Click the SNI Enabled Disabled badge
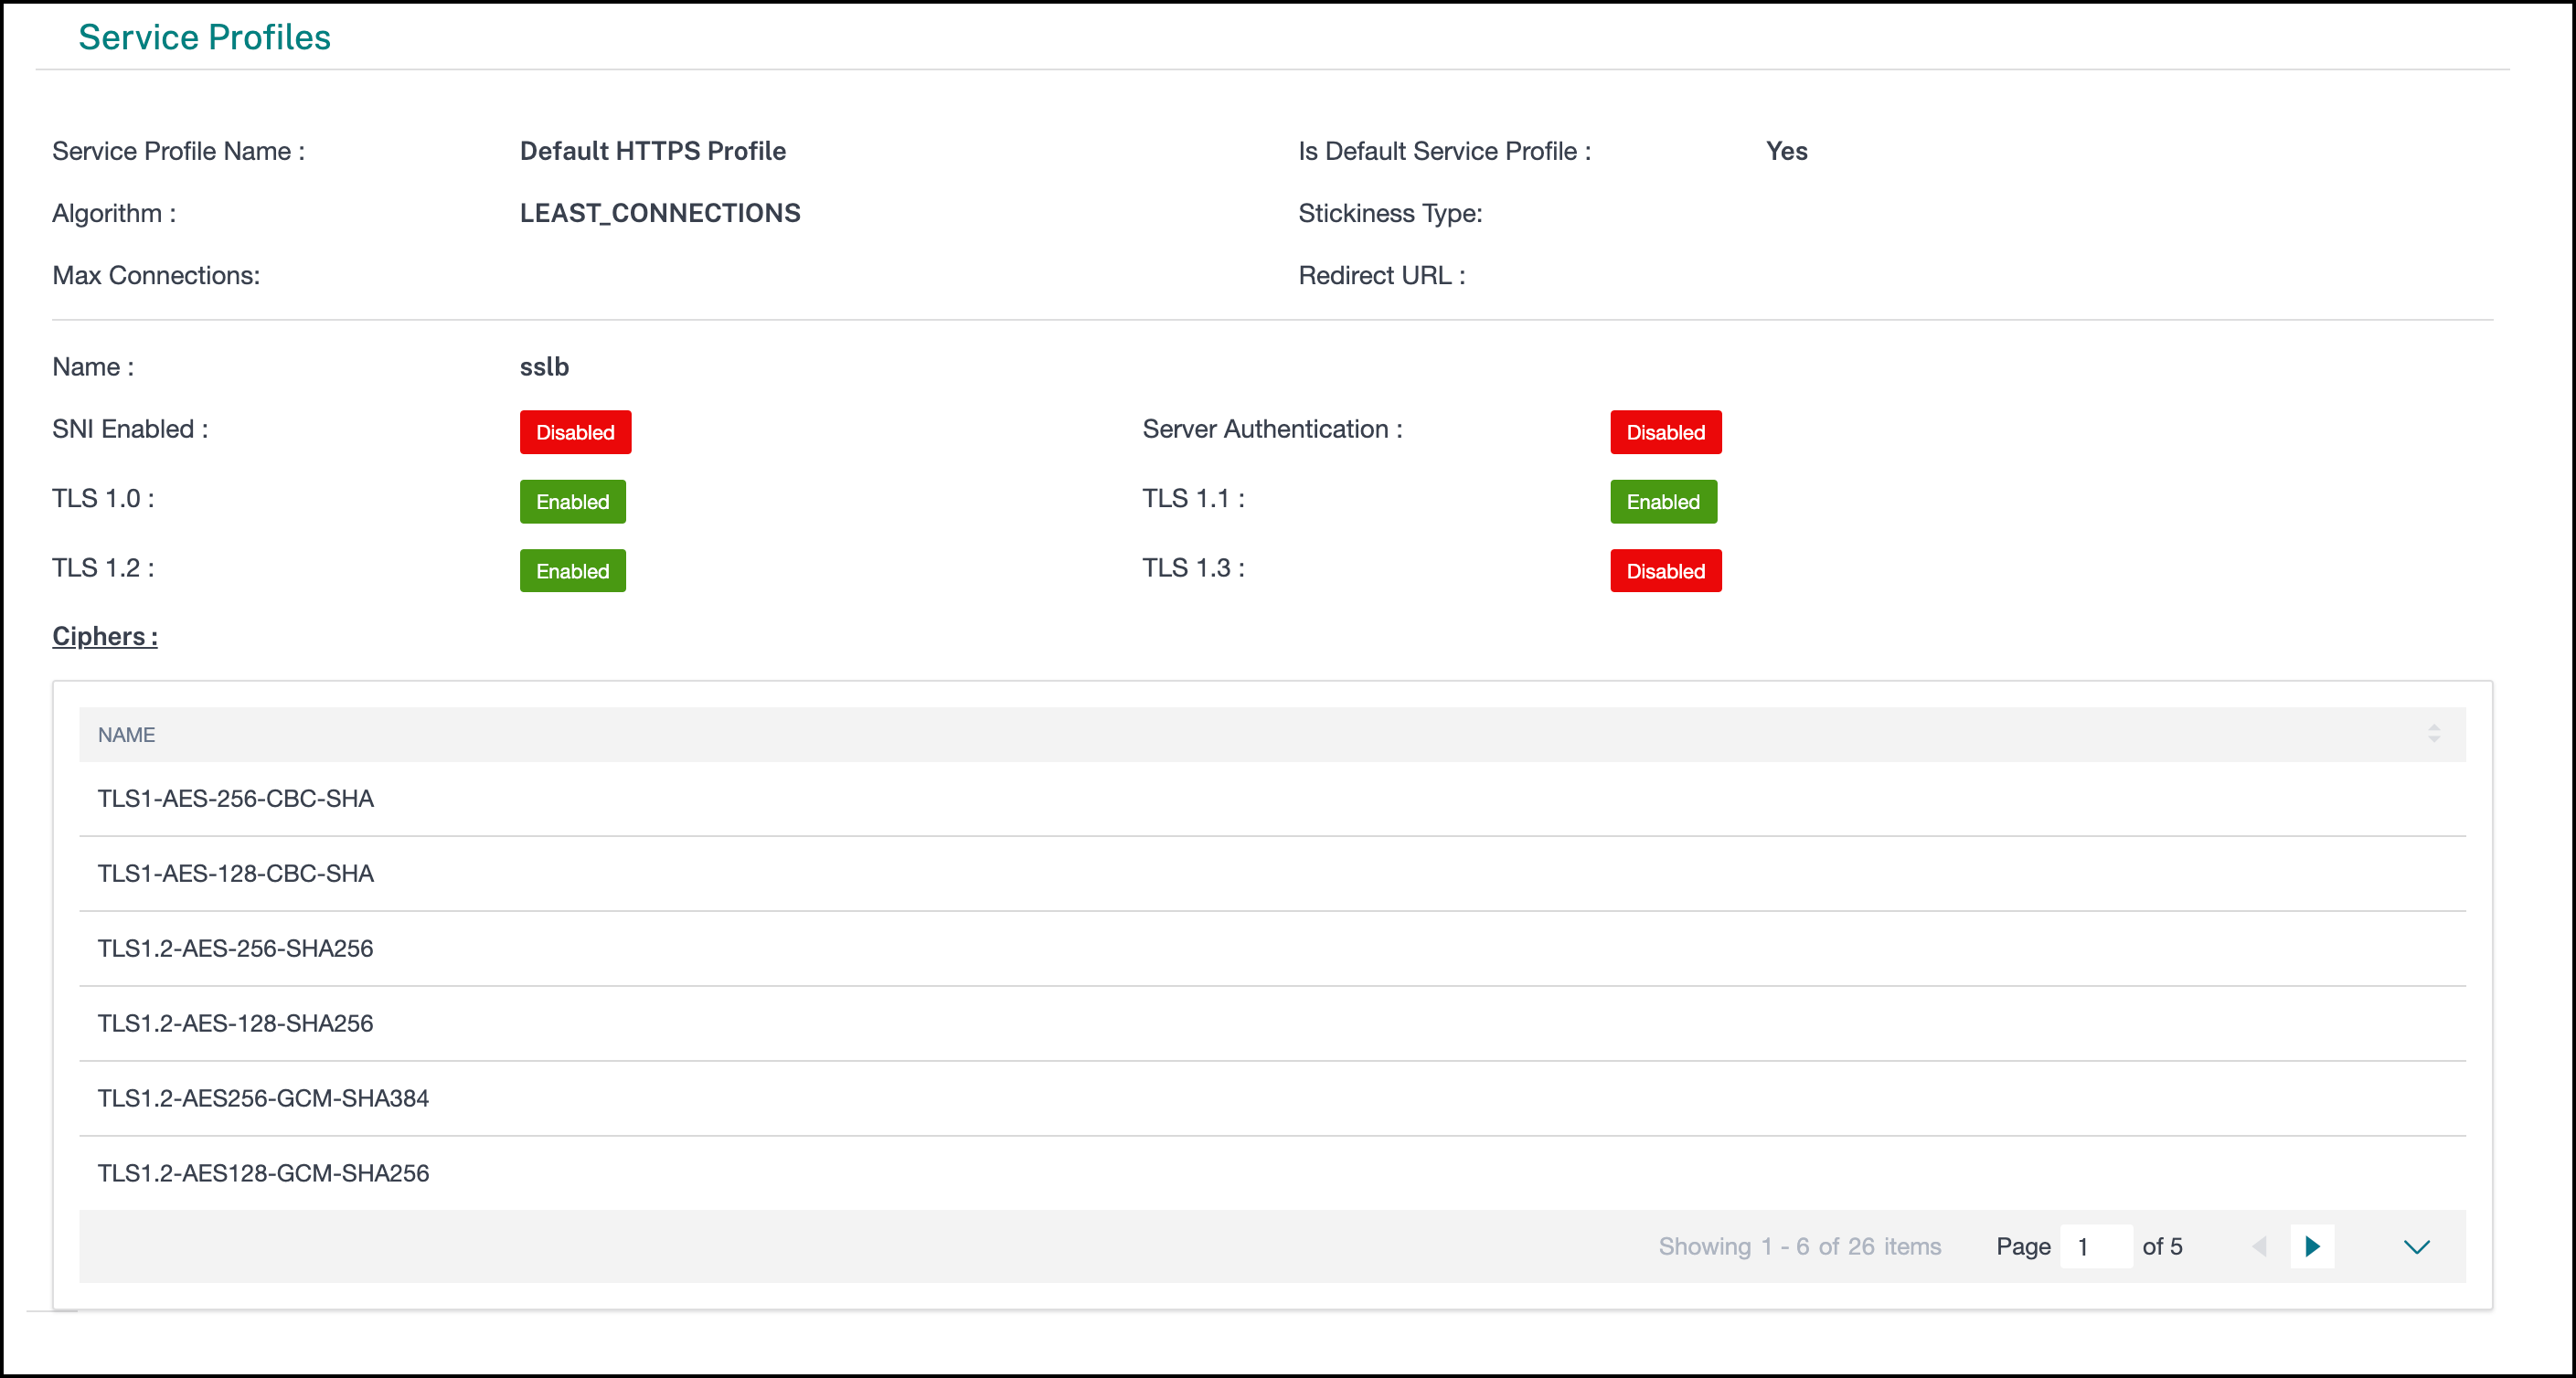 tap(575, 432)
